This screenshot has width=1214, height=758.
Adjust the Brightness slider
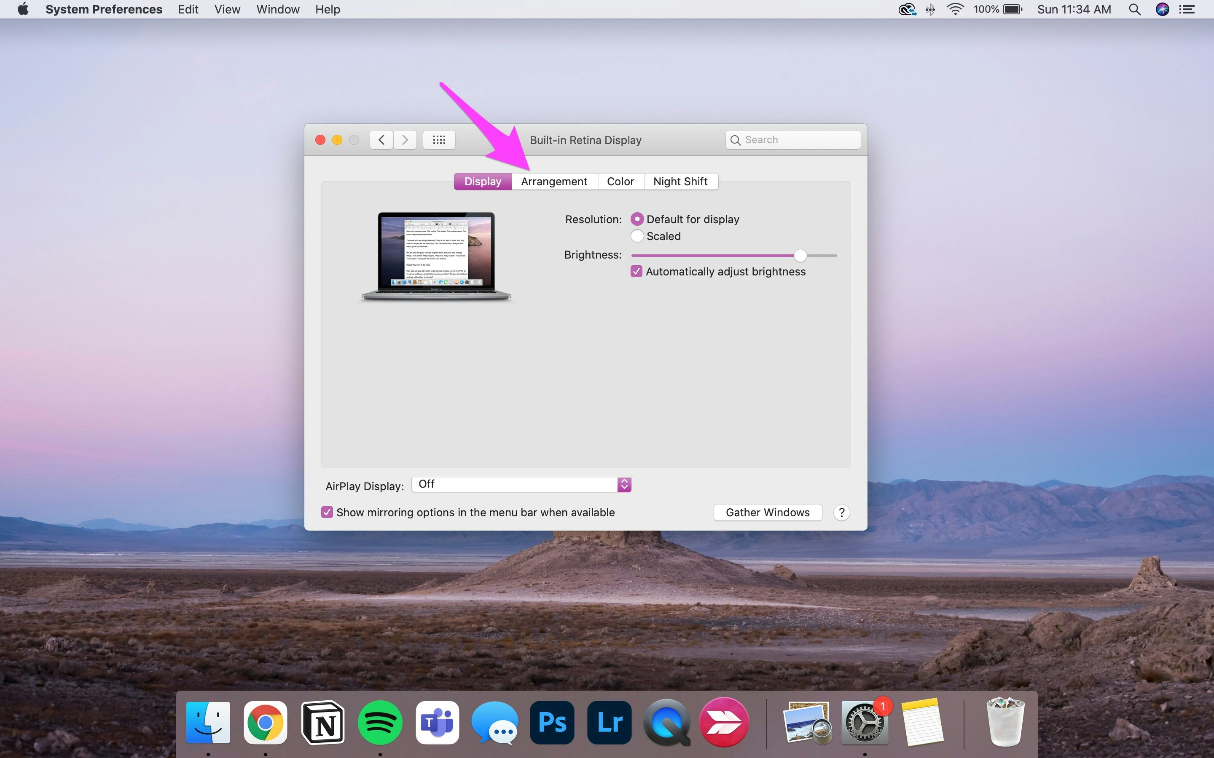tap(800, 255)
